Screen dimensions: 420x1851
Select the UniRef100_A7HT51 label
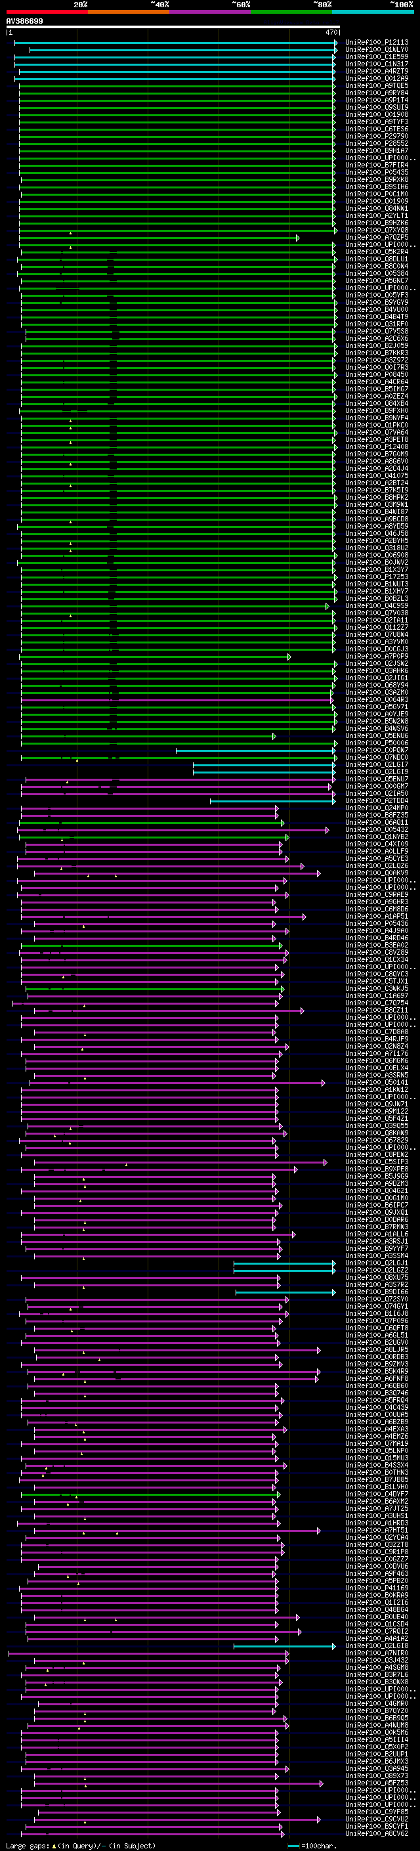(x=377, y=1530)
